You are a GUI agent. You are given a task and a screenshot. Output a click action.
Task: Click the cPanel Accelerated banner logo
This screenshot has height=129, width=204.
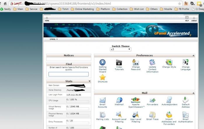169,31
